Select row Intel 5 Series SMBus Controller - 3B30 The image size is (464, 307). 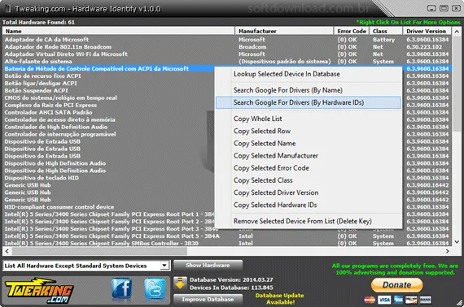click(x=227, y=243)
